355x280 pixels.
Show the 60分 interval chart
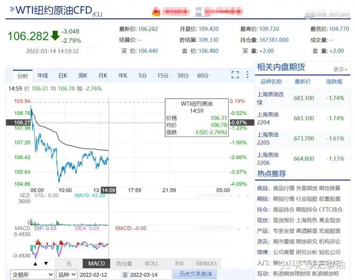[203, 76]
